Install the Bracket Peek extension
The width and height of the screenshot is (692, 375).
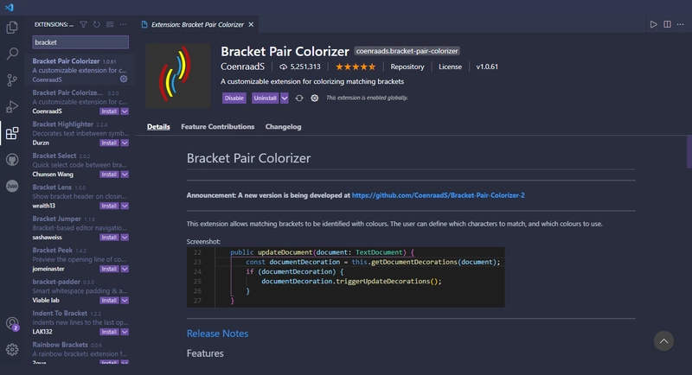tap(109, 269)
